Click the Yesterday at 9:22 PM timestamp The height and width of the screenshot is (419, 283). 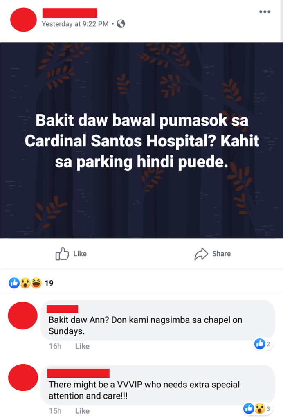[x=75, y=24]
